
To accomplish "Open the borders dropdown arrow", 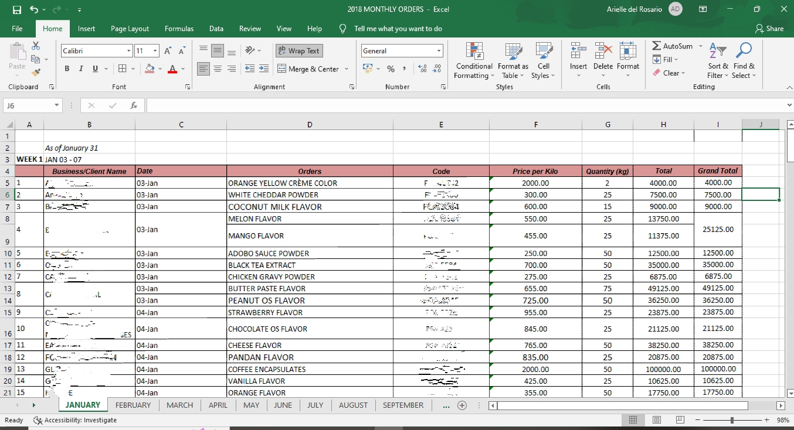I will pyautogui.click(x=133, y=69).
